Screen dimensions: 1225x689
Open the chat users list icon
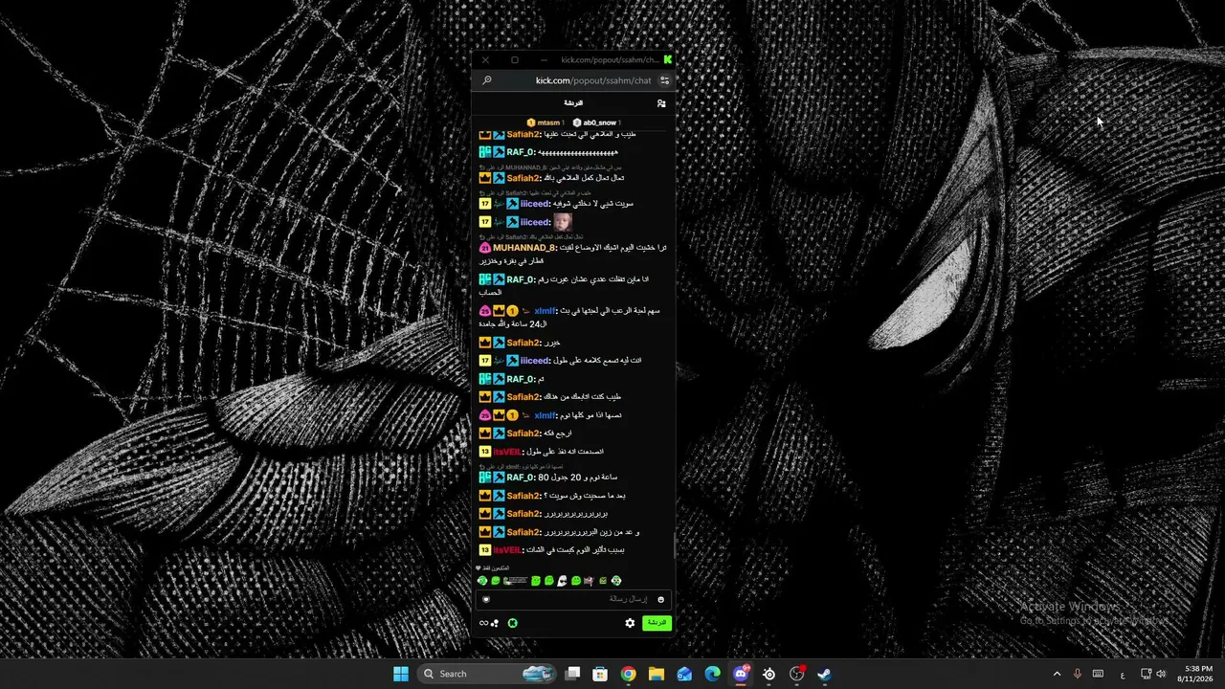coord(661,102)
